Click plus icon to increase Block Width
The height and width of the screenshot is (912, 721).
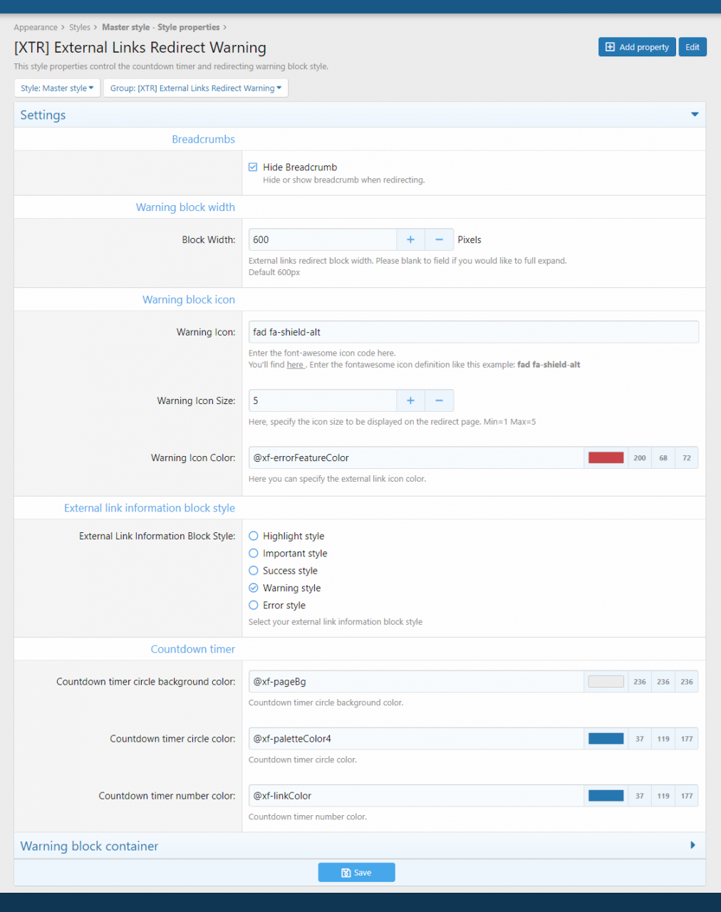(410, 240)
